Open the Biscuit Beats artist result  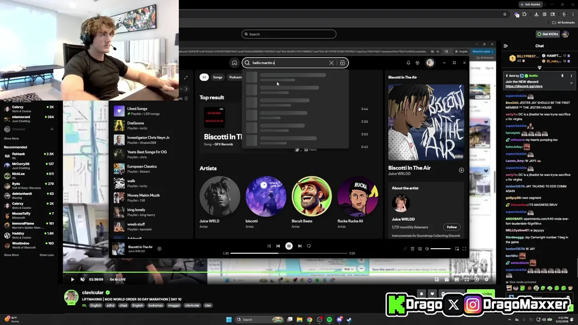click(312, 202)
